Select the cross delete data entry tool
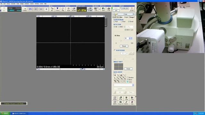This screenshot has width=205, height=115. (115, 75)
